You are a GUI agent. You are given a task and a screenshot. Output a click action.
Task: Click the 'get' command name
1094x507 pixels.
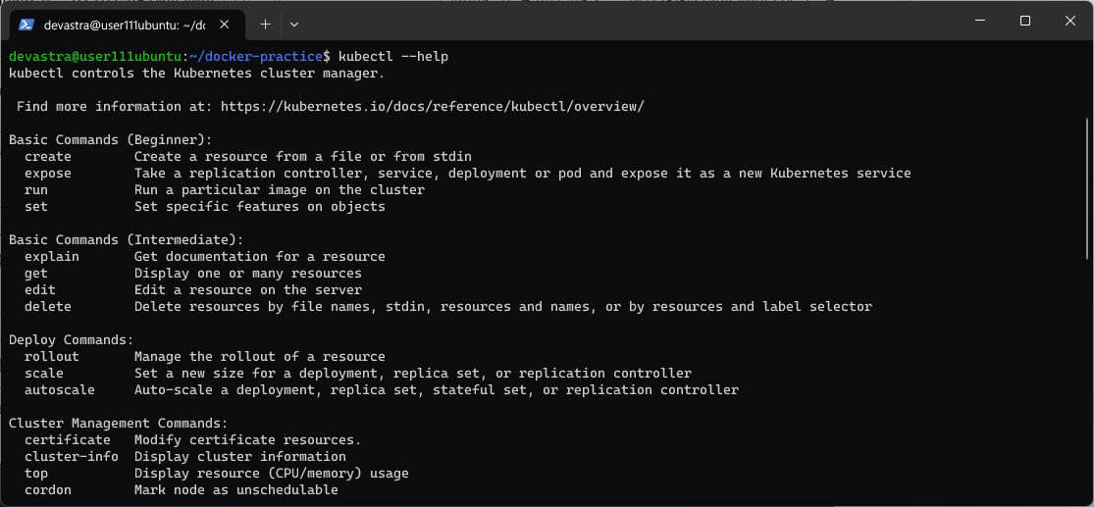[36, 274]
